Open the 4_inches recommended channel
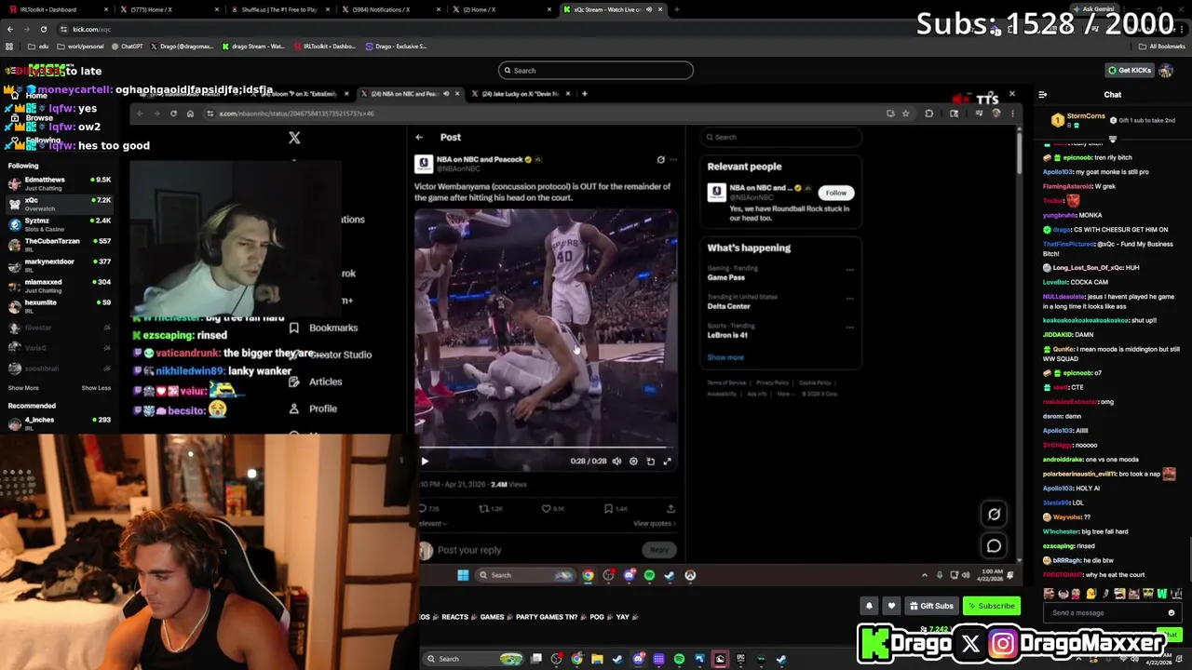1192x670 pixels. click(58, 423)
